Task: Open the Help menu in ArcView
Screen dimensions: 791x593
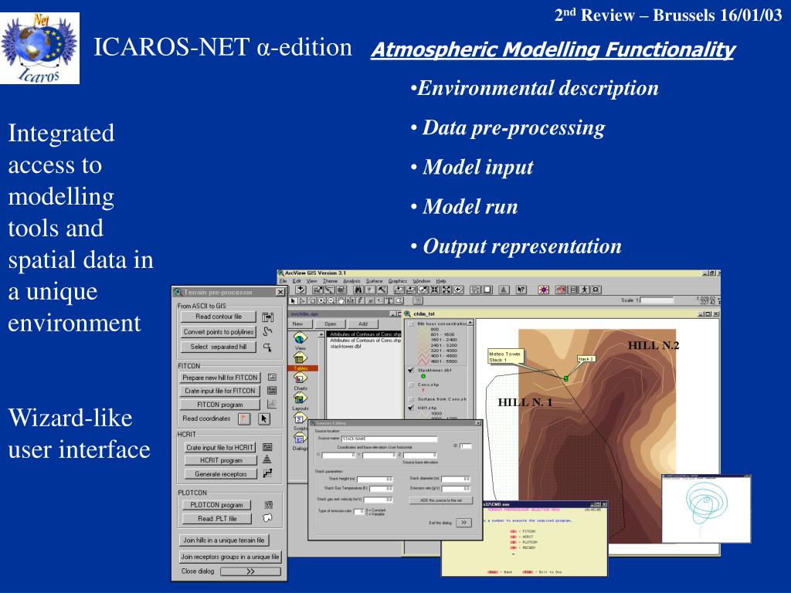Action: coord(441,281)
